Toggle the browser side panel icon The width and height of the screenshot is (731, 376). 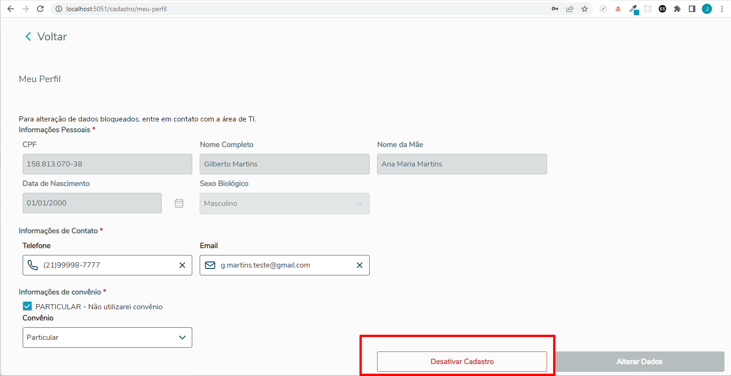[692, 9]
